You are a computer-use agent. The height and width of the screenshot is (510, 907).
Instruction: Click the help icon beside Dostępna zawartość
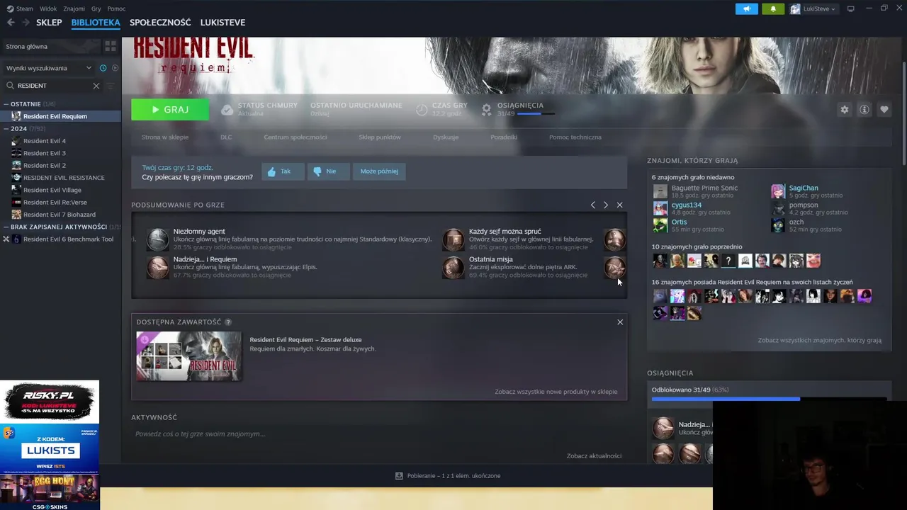point(228,322)
